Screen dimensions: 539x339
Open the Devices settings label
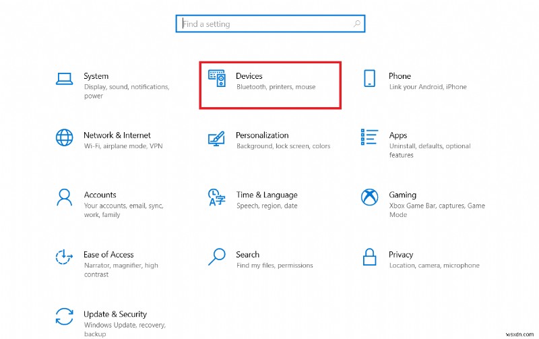point(249,76)
